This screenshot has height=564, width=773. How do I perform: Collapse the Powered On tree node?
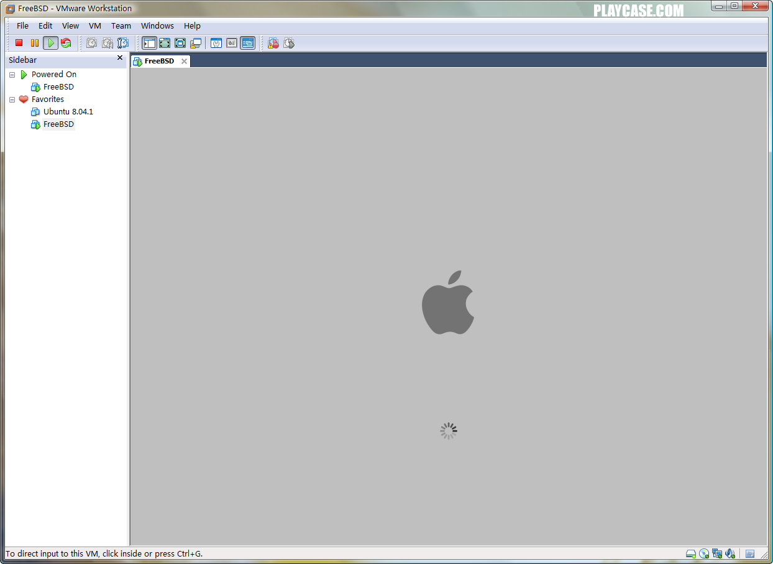coord(12,75)
